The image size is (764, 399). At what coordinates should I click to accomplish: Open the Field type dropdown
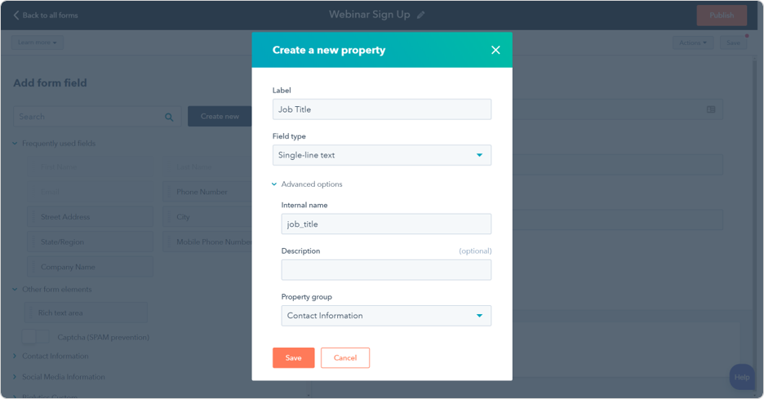point(382,155)
